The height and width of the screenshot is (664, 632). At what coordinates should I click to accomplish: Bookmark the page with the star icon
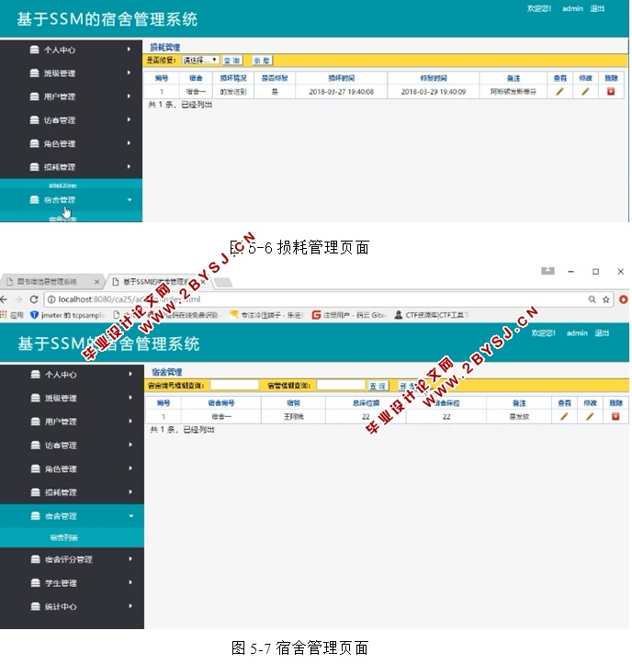(x=606, y=299)
